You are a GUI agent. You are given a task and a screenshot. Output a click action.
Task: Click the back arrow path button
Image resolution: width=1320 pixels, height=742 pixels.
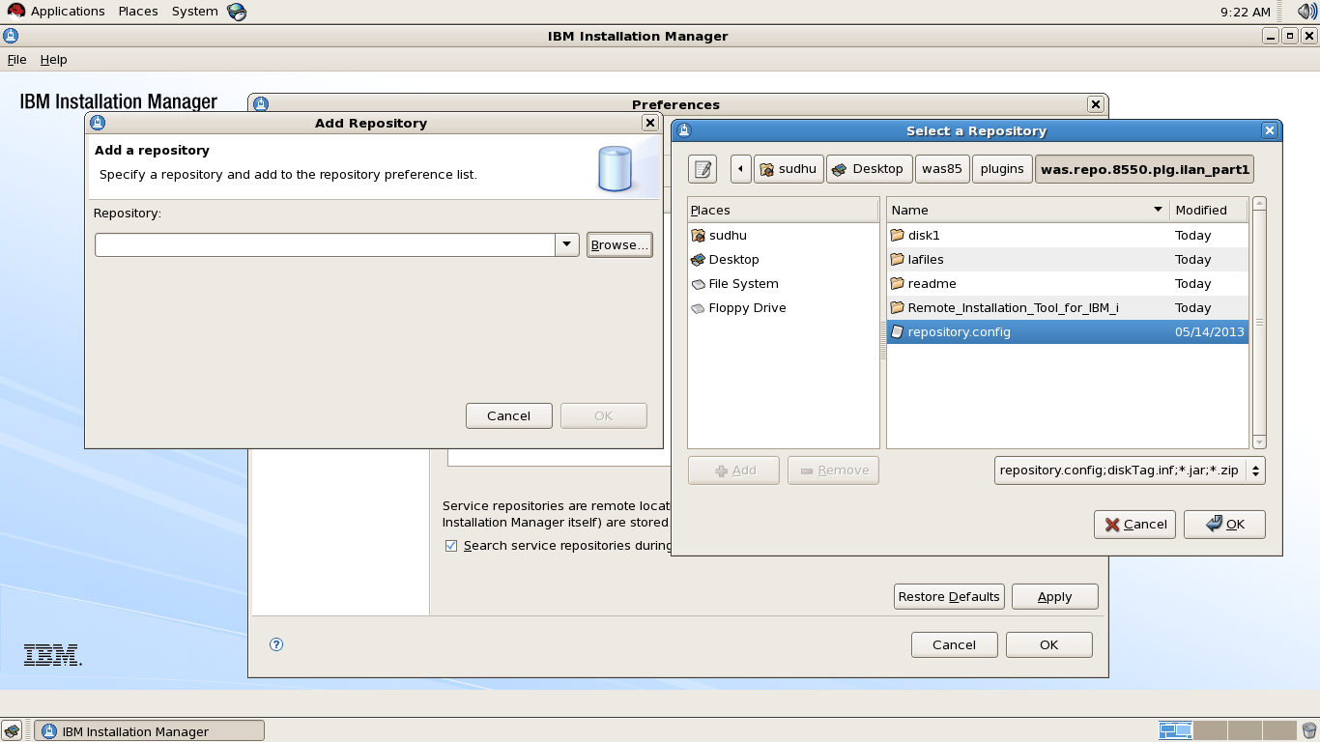pyautogui.click(x=739, y=168)
